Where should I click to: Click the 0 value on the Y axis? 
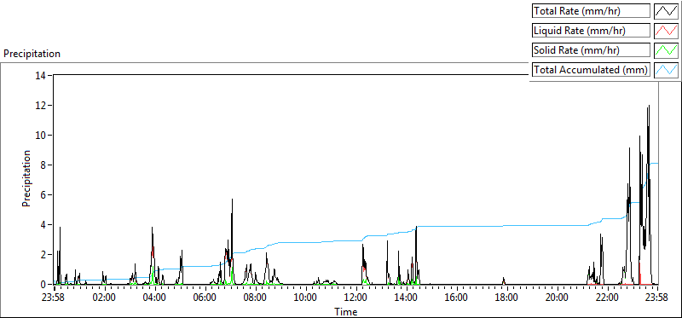[x=44, y=285]
